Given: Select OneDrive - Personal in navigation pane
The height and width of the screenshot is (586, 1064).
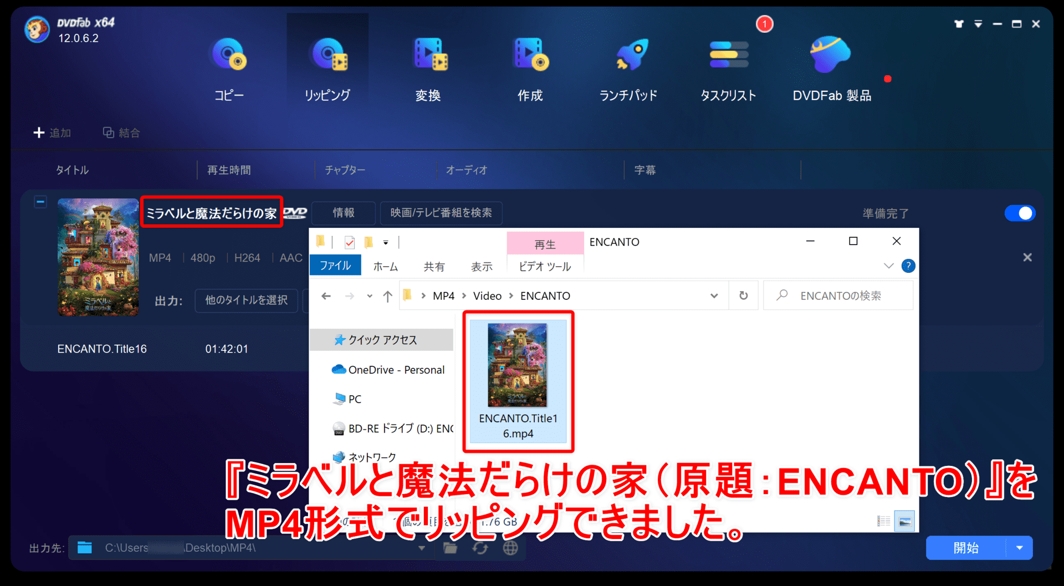Looking at the screenshot, I should tap(388, 370).
